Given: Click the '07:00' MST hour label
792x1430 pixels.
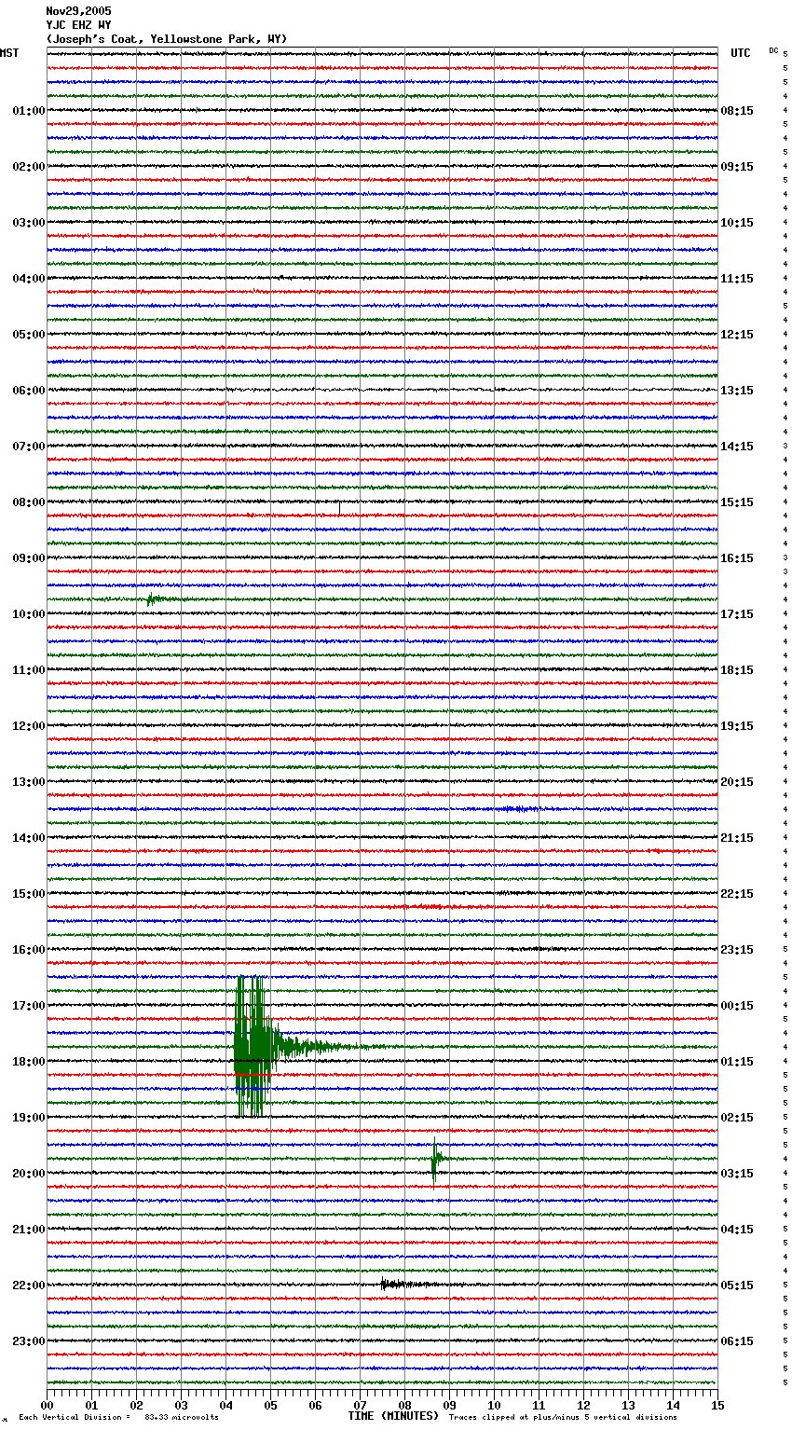Looking at the screenshot, I should [28, 447].
